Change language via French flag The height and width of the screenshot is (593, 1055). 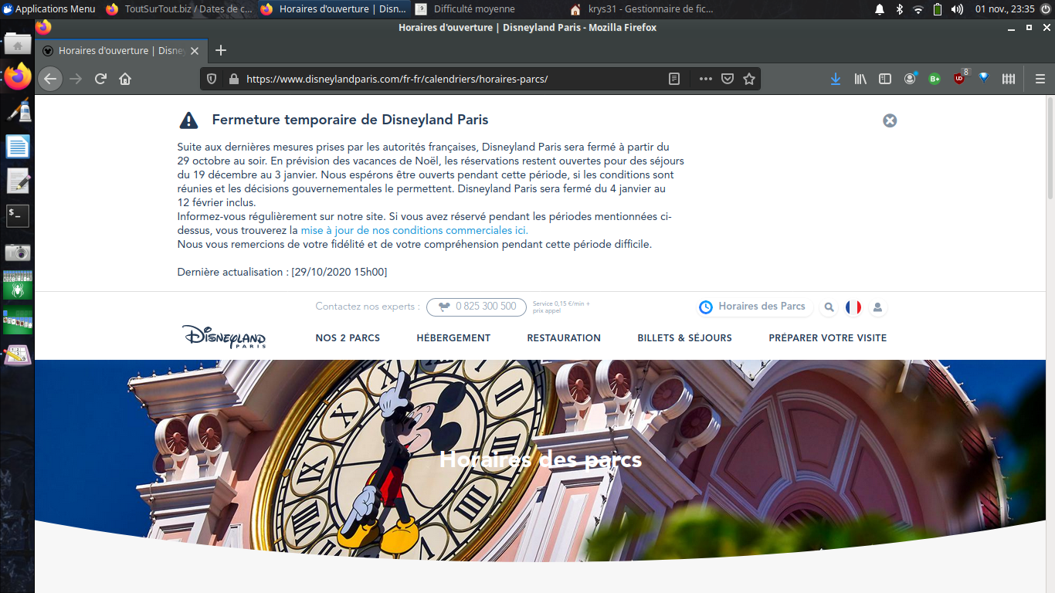click(853, 307)
